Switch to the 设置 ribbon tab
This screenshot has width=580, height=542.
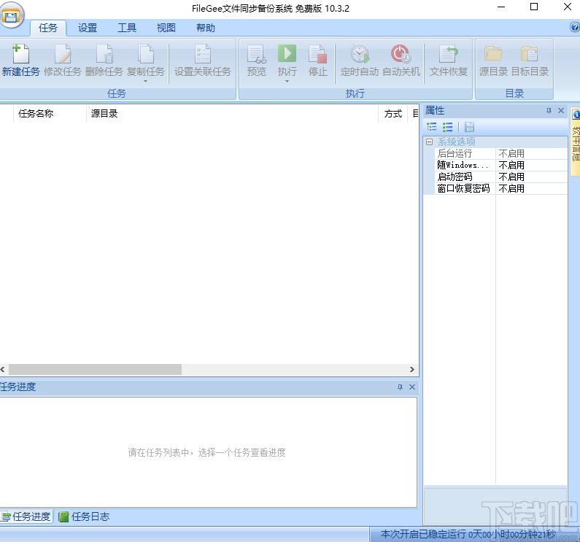tap(88, 28)
